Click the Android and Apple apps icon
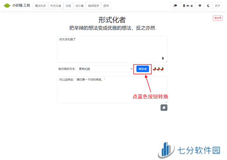Viewport: 227px width, 160px height. [x=188, y=6]
